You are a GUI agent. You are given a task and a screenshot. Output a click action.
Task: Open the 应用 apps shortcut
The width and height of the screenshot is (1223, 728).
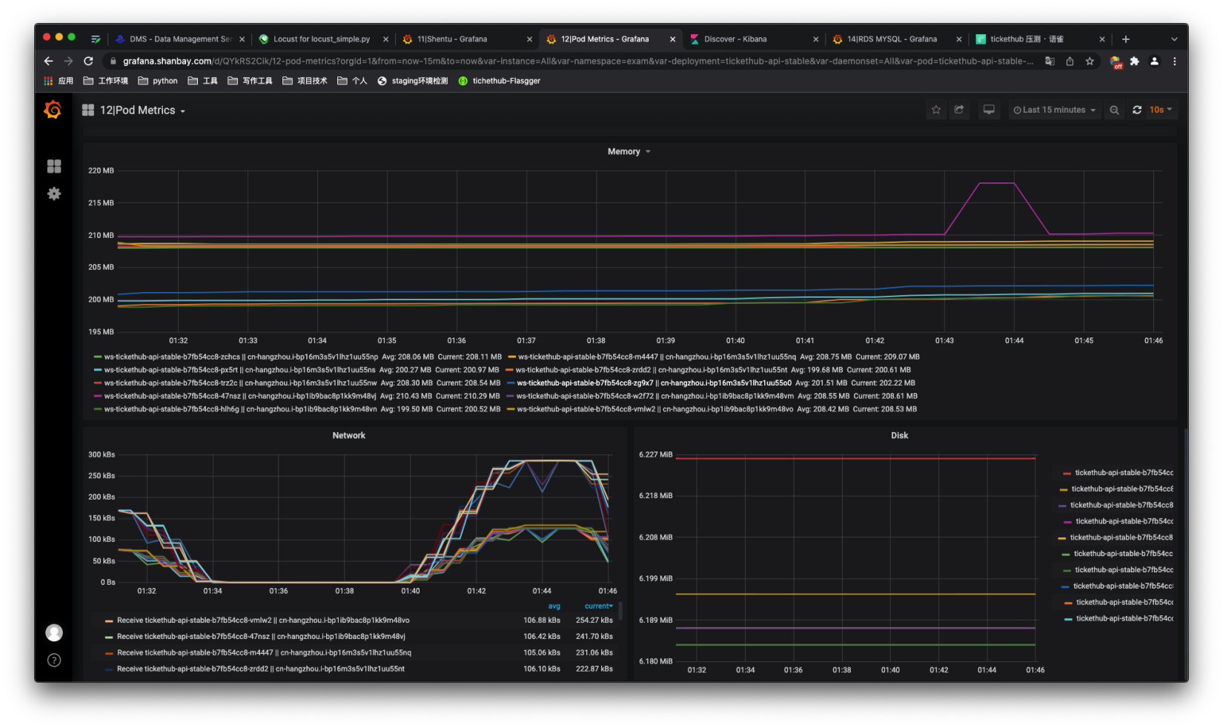(59, 81)
